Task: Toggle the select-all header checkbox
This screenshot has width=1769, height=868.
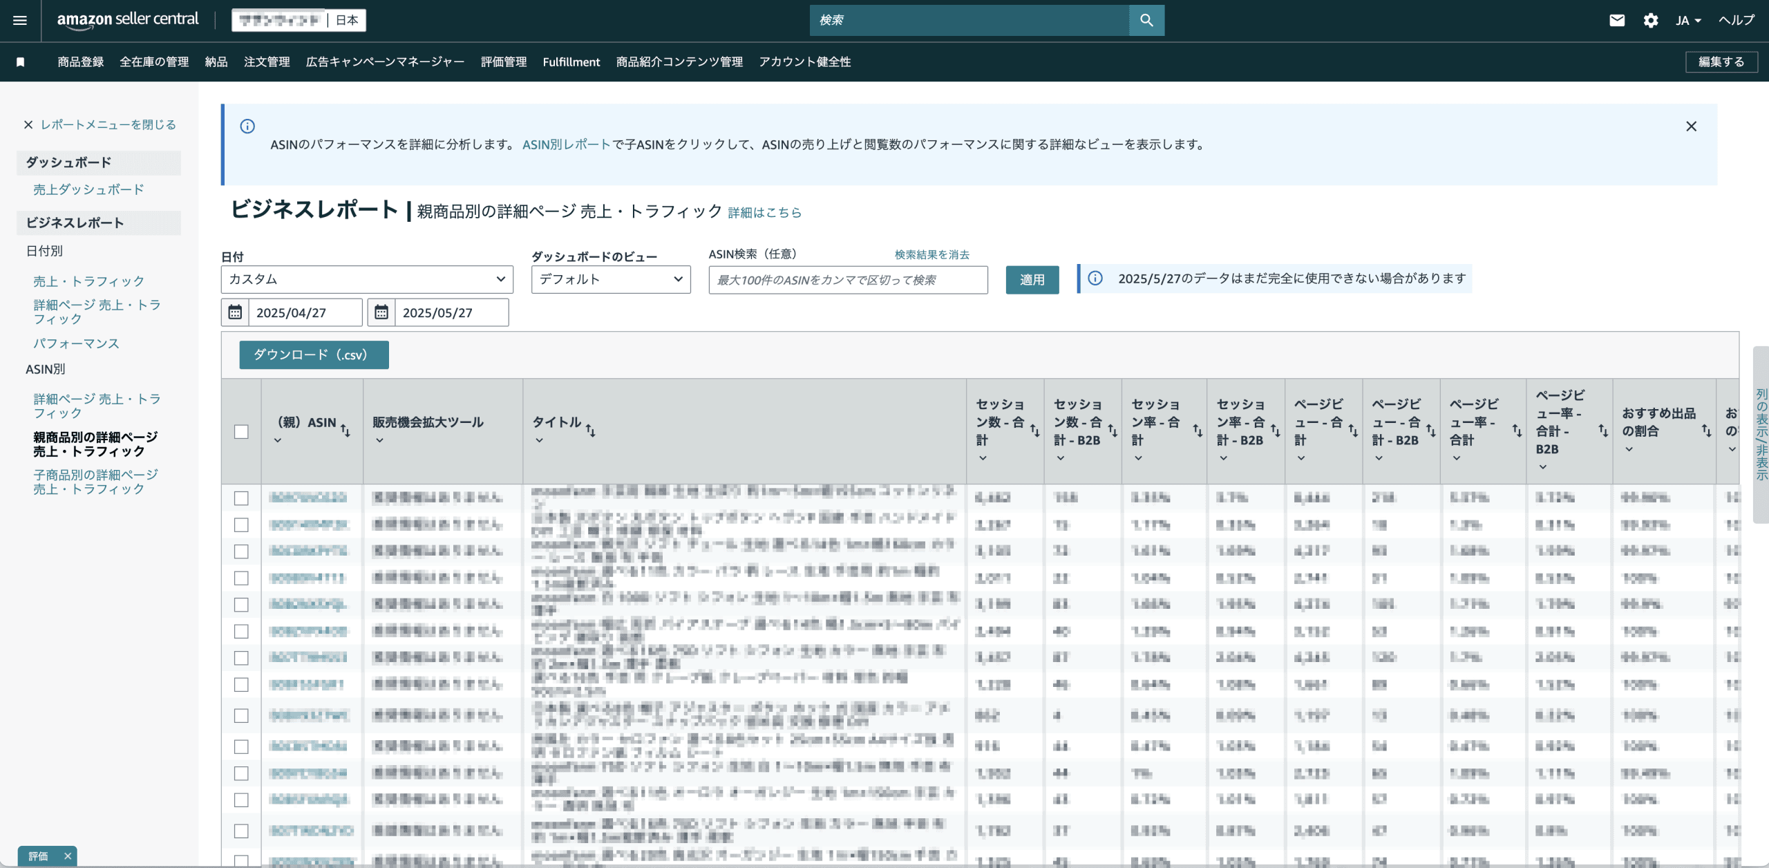Action: pyautogui.click(x=241, y=432)
